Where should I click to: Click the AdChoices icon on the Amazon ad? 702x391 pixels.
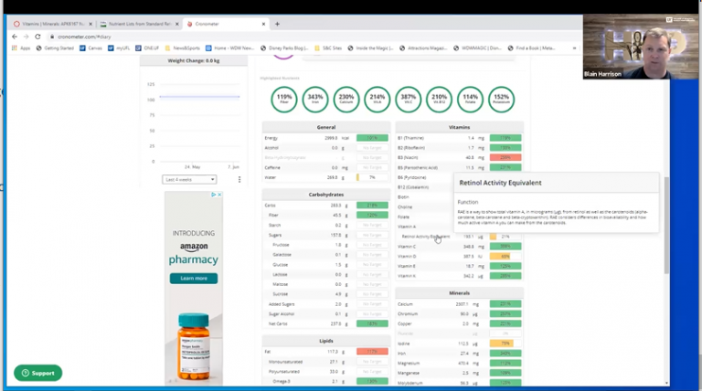pyautogui.click(x=218, y=195)
